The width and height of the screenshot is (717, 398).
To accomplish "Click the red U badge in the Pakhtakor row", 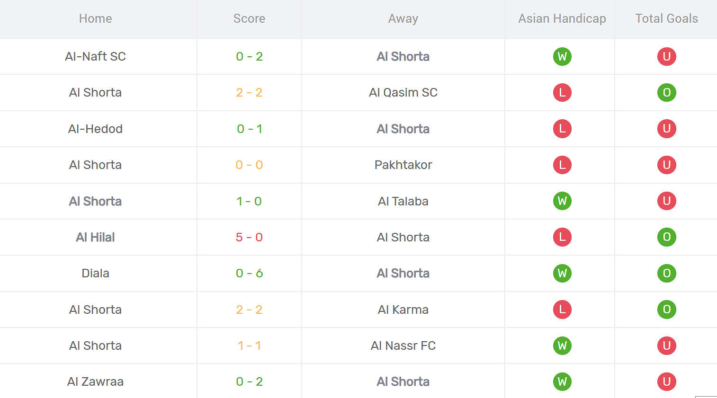I will click(666, 165).
